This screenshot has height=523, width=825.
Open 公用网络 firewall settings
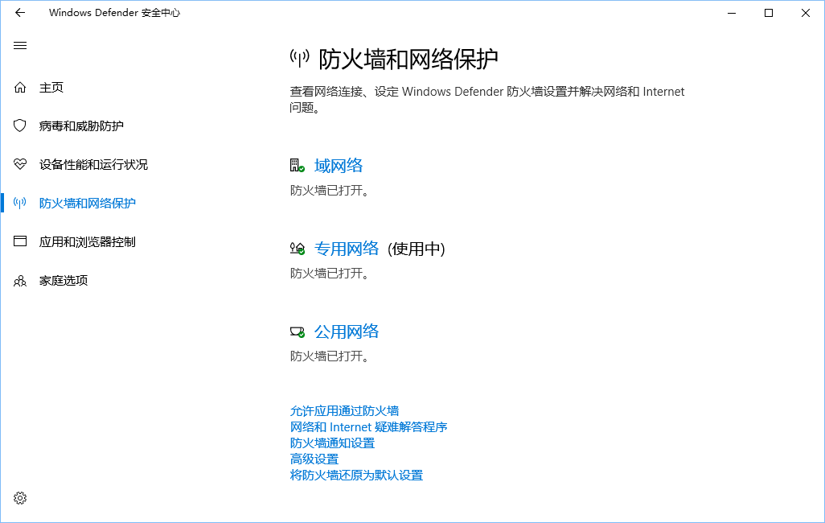tap(347, 332)
